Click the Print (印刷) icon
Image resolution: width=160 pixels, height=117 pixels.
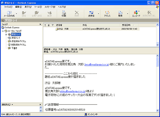point(64,12)
